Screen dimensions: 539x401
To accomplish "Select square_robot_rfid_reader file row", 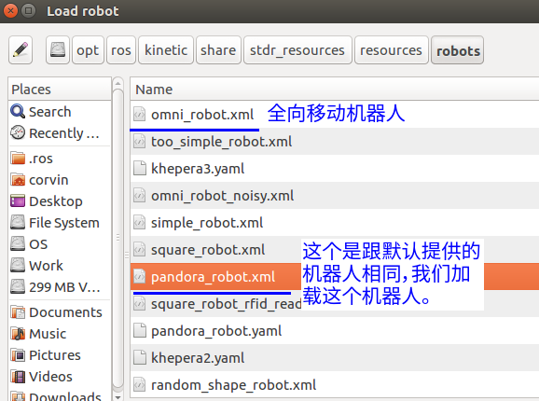I will (x=335, y=304).
